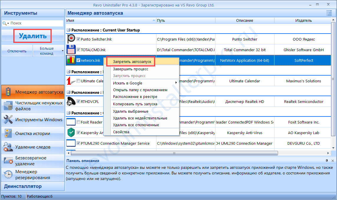Click the RTHDVCPL speaker icon
Image resolution: width=337 pixels, height=200 pixels.
coord(71,101)
